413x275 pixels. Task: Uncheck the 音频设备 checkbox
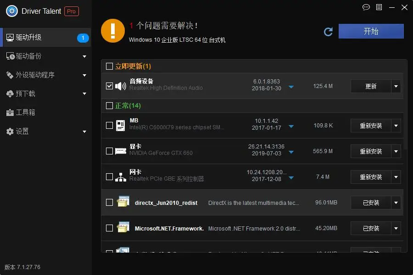click(x=109, y=86)
